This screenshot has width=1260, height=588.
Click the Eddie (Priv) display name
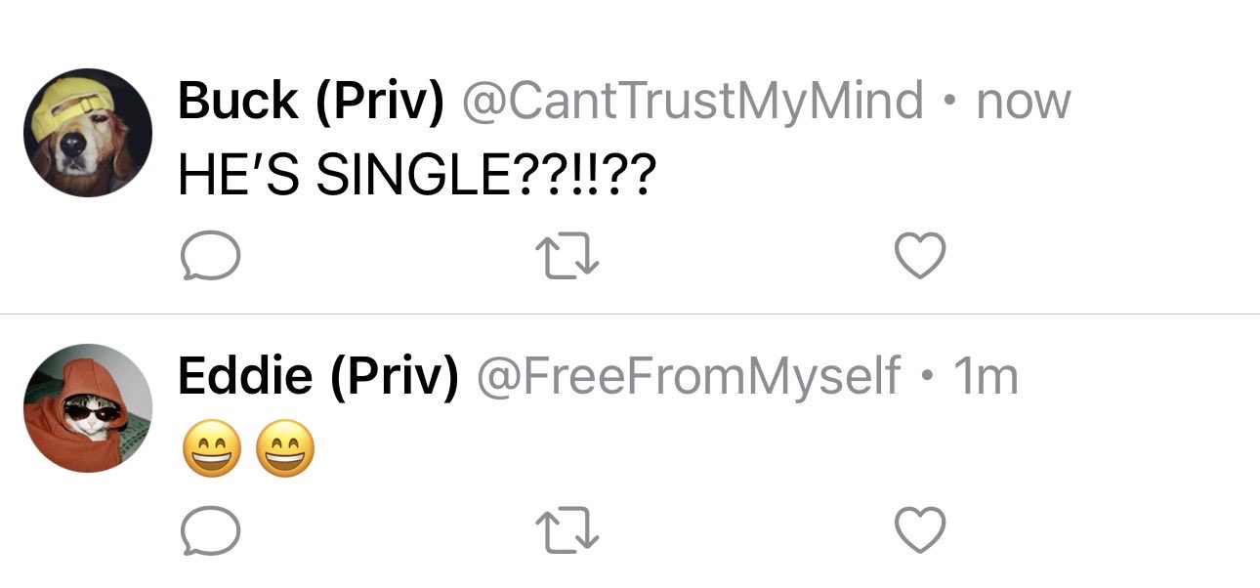tap(317, 376)
